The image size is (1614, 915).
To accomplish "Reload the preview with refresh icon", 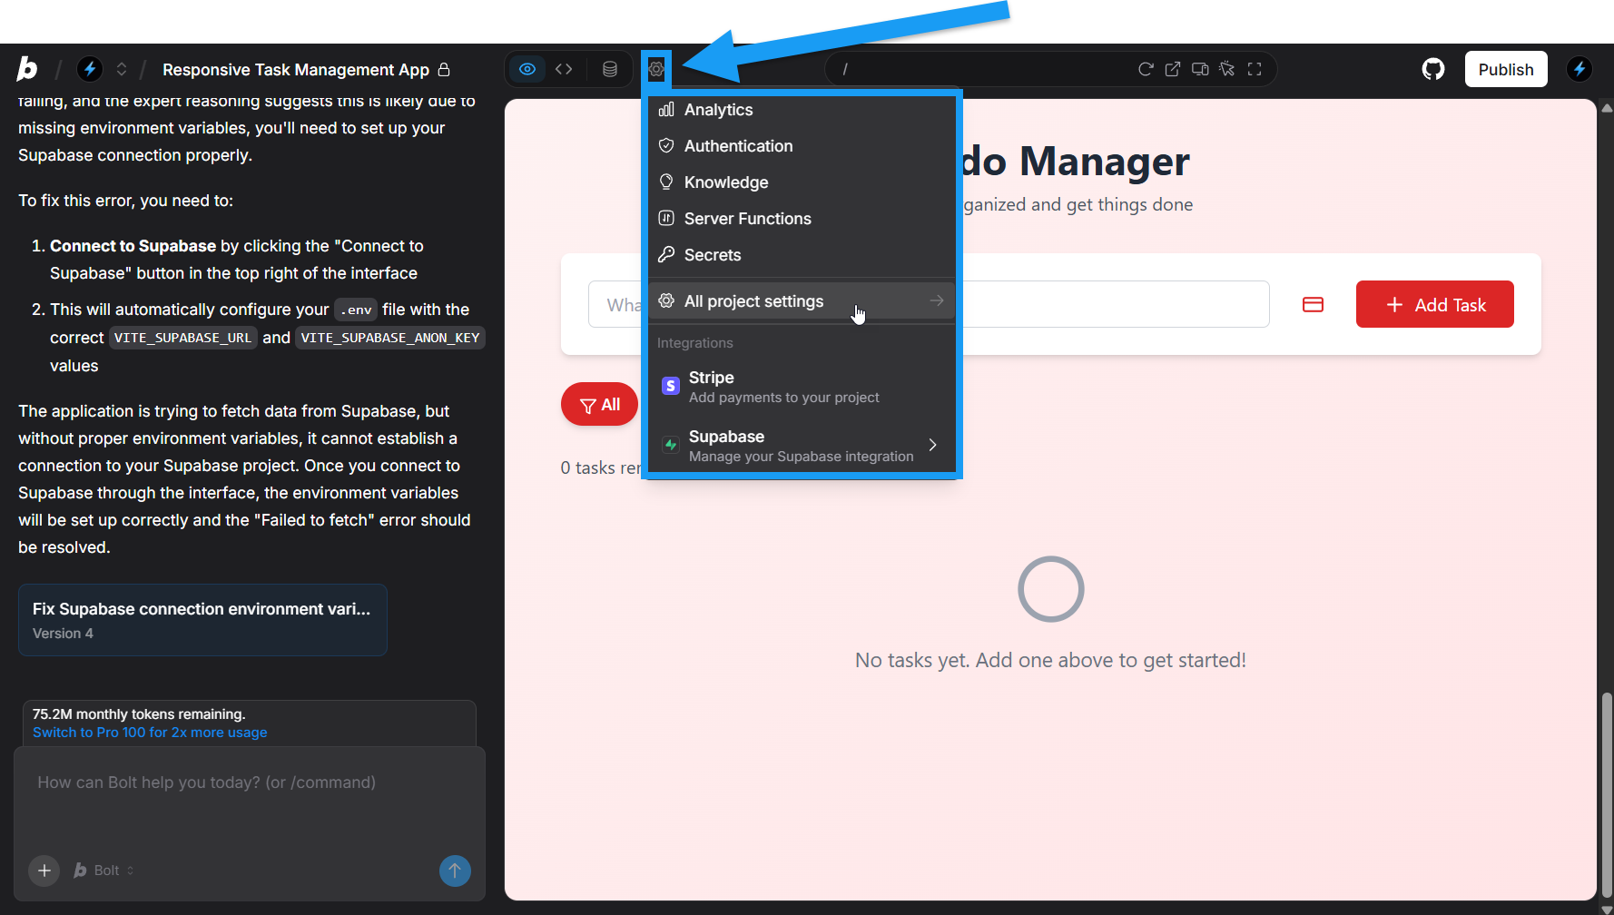I will 1146,69.
